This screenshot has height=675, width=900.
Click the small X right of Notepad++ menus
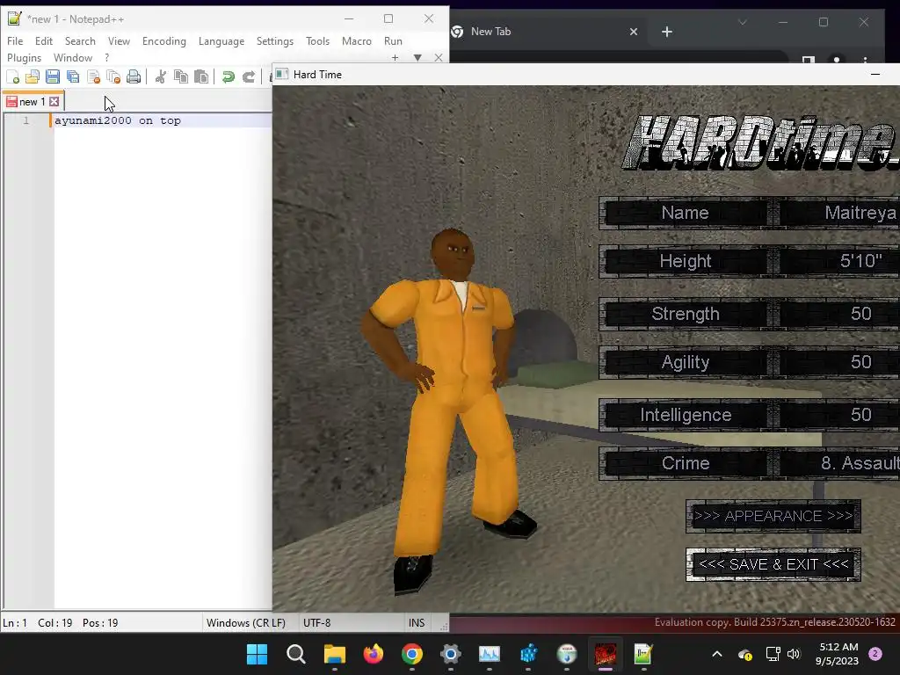439,57
